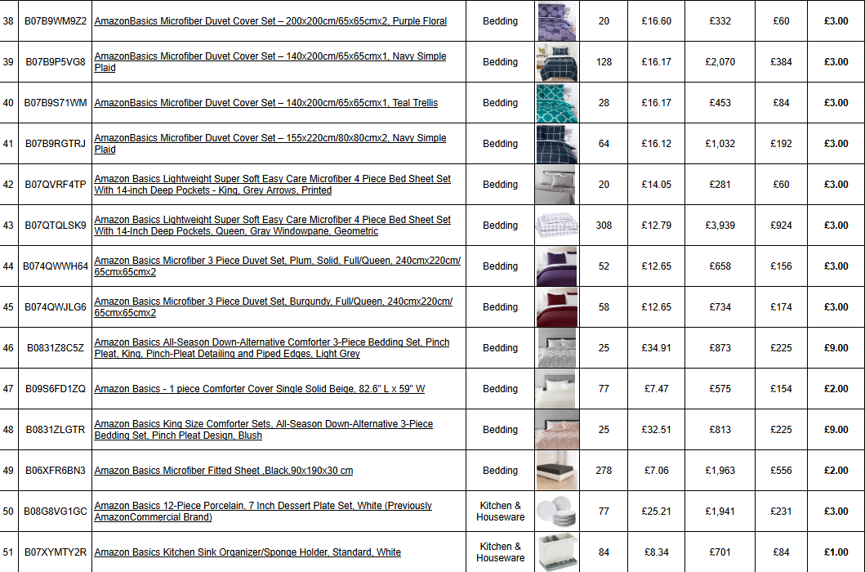Select price cell £34.91
Screen dimensions: 865x572
(657, 348)
